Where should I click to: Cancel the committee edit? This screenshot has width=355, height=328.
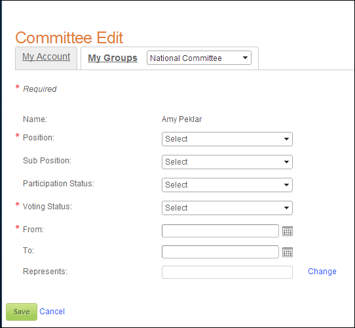tap(52, 312)
